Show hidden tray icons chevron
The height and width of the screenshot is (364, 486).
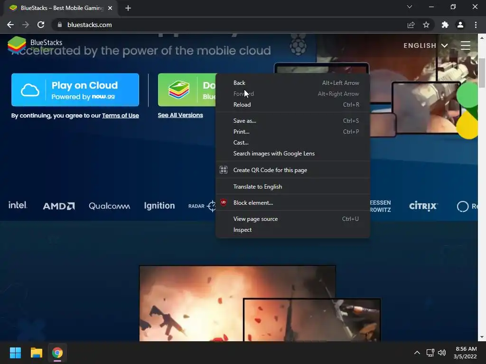[417, 353]
